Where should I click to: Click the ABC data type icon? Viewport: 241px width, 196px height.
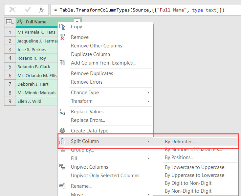tap(20, 22)
